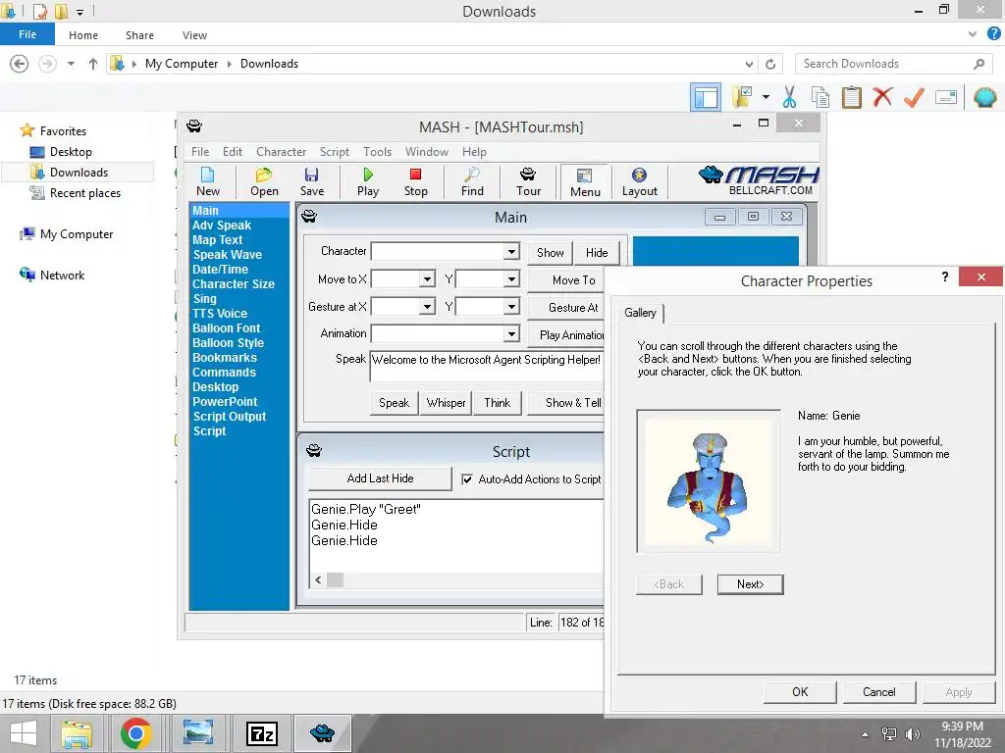Open address bar history dropdown
Viewport: 1005px width, 753px height.
coord(749,64)
